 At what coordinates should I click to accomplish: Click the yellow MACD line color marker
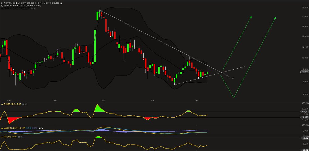(2, 128)
